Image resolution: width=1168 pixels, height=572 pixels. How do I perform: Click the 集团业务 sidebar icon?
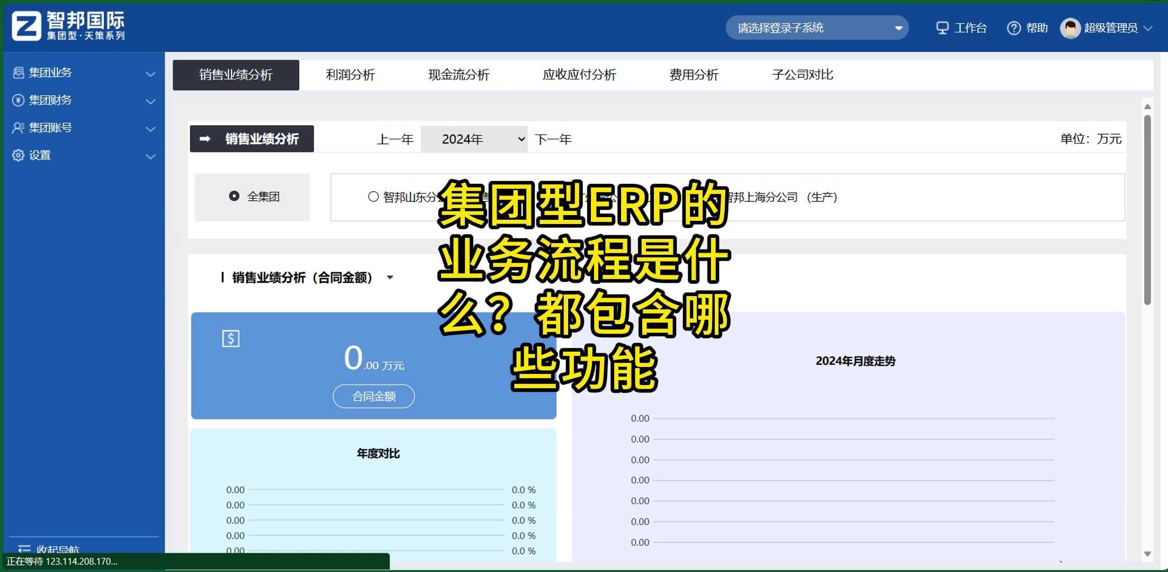click(19, 73)
